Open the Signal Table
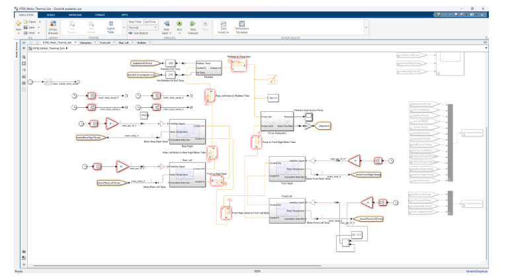The image size is (506, 276). click(x=110, y=27)
